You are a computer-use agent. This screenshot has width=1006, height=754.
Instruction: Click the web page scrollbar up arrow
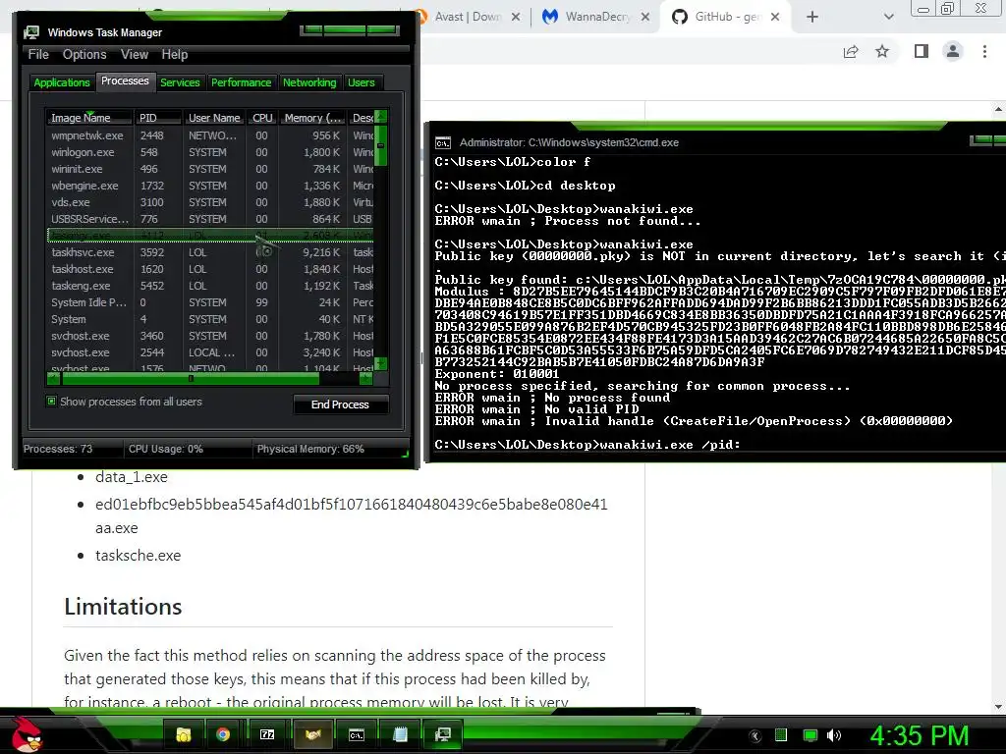pos(998,110)
